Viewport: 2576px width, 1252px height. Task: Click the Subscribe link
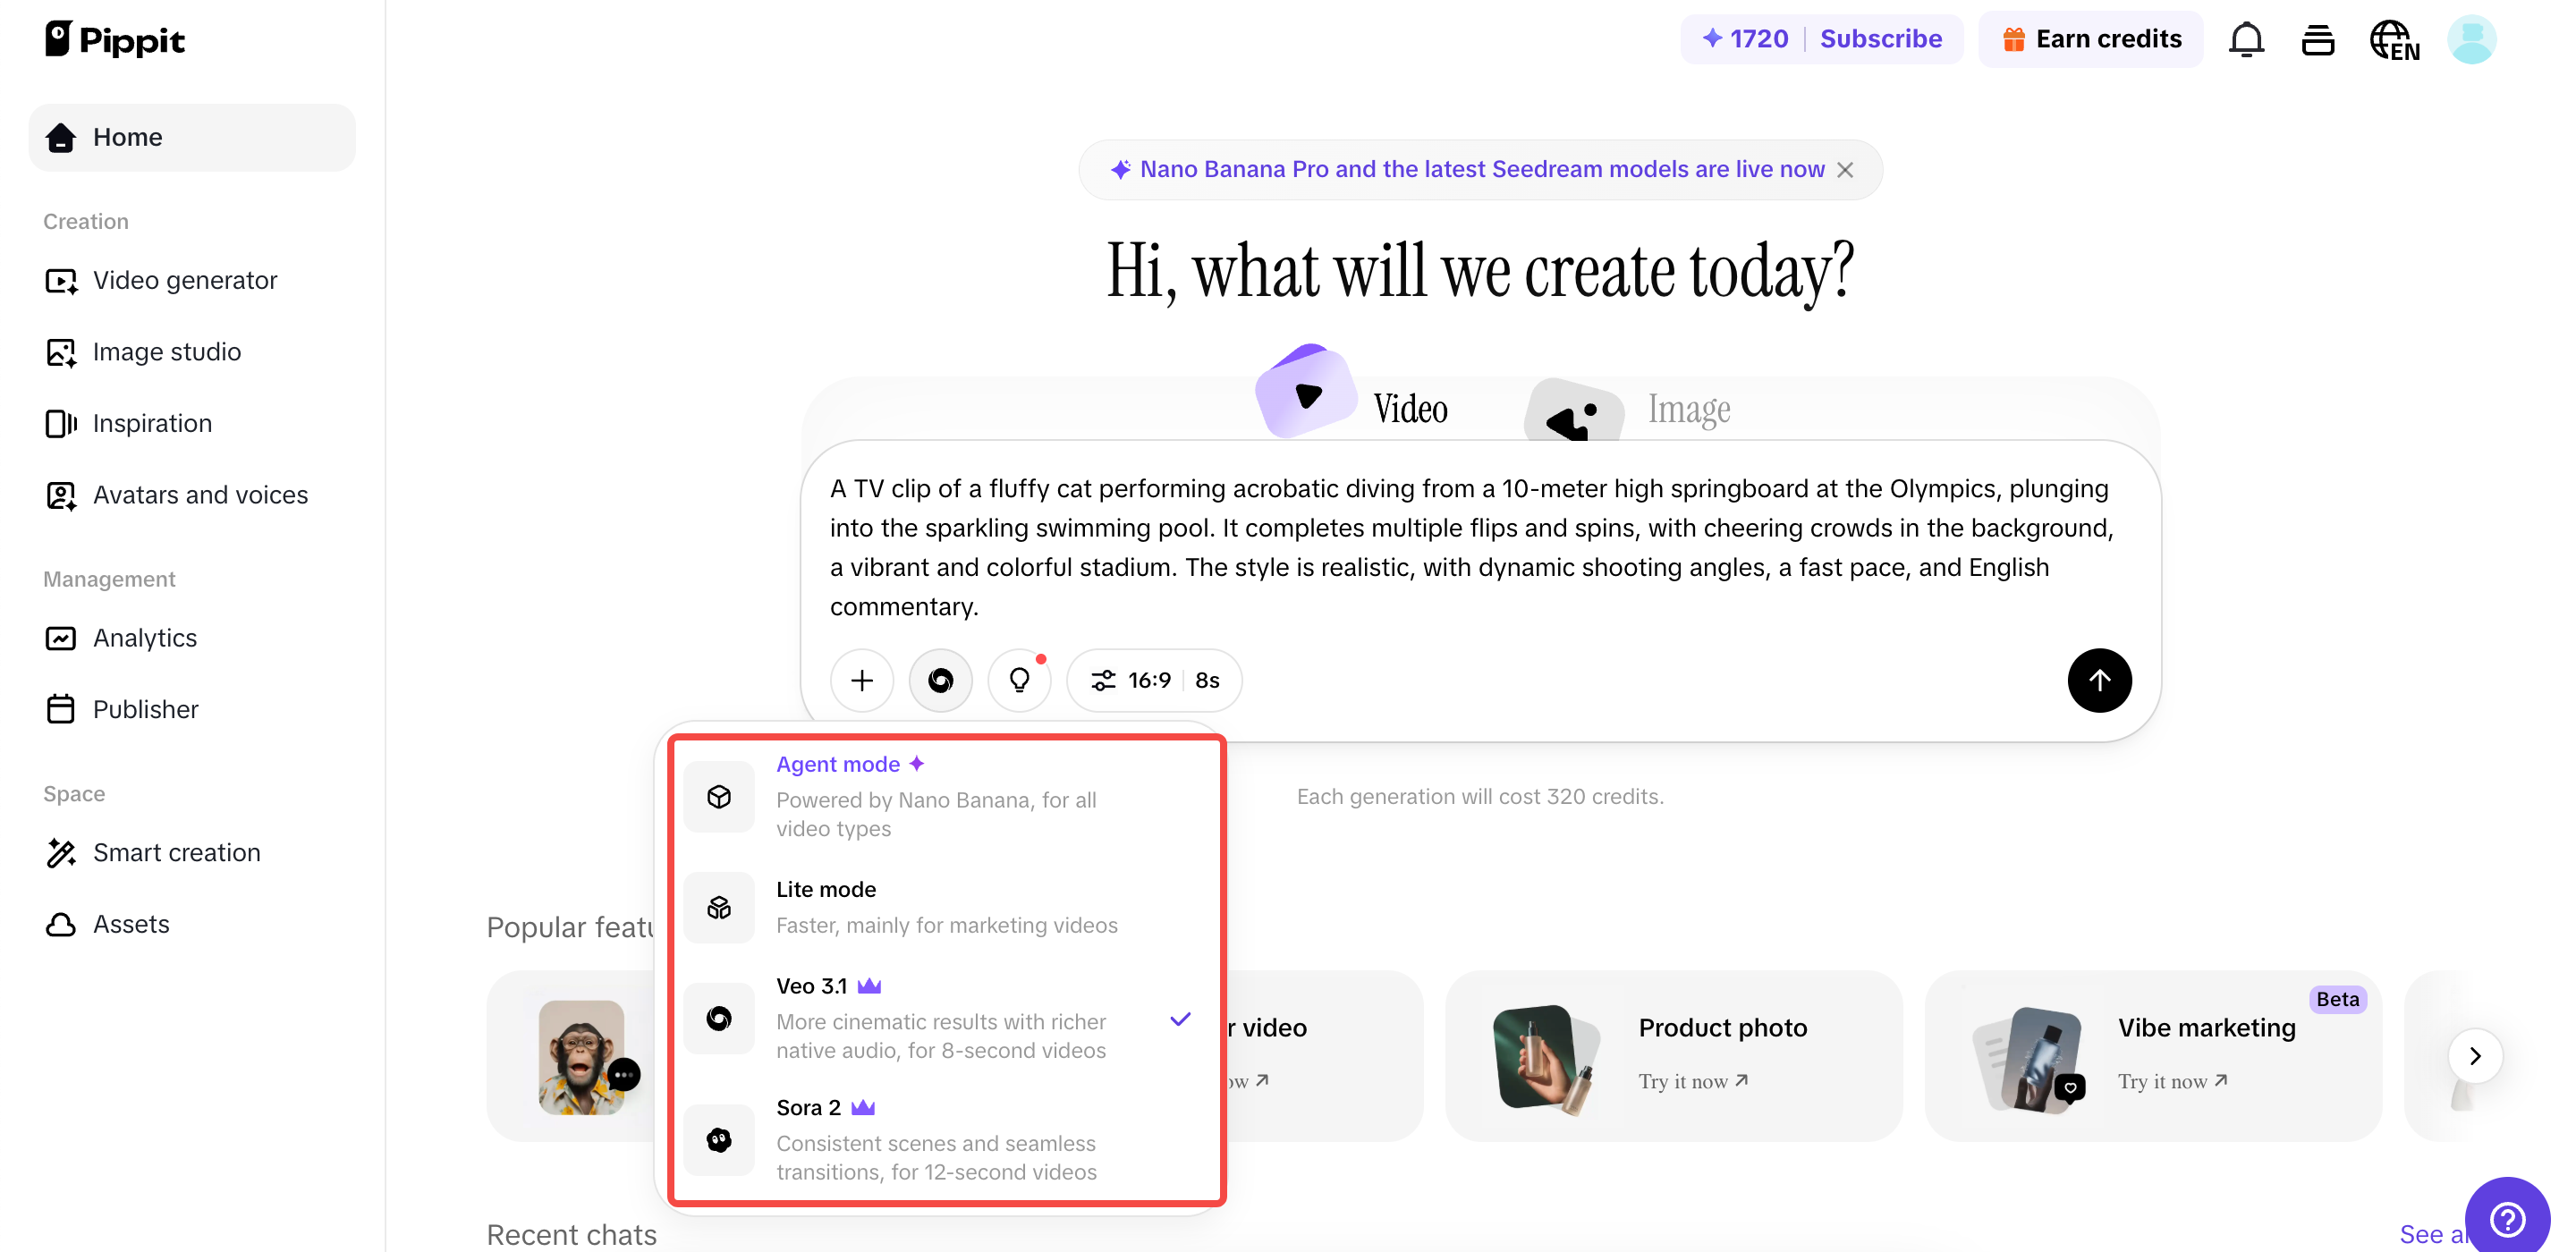tap(1880, 38)
